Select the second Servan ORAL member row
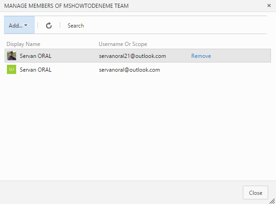276x204 pixels. pos(138,69)
